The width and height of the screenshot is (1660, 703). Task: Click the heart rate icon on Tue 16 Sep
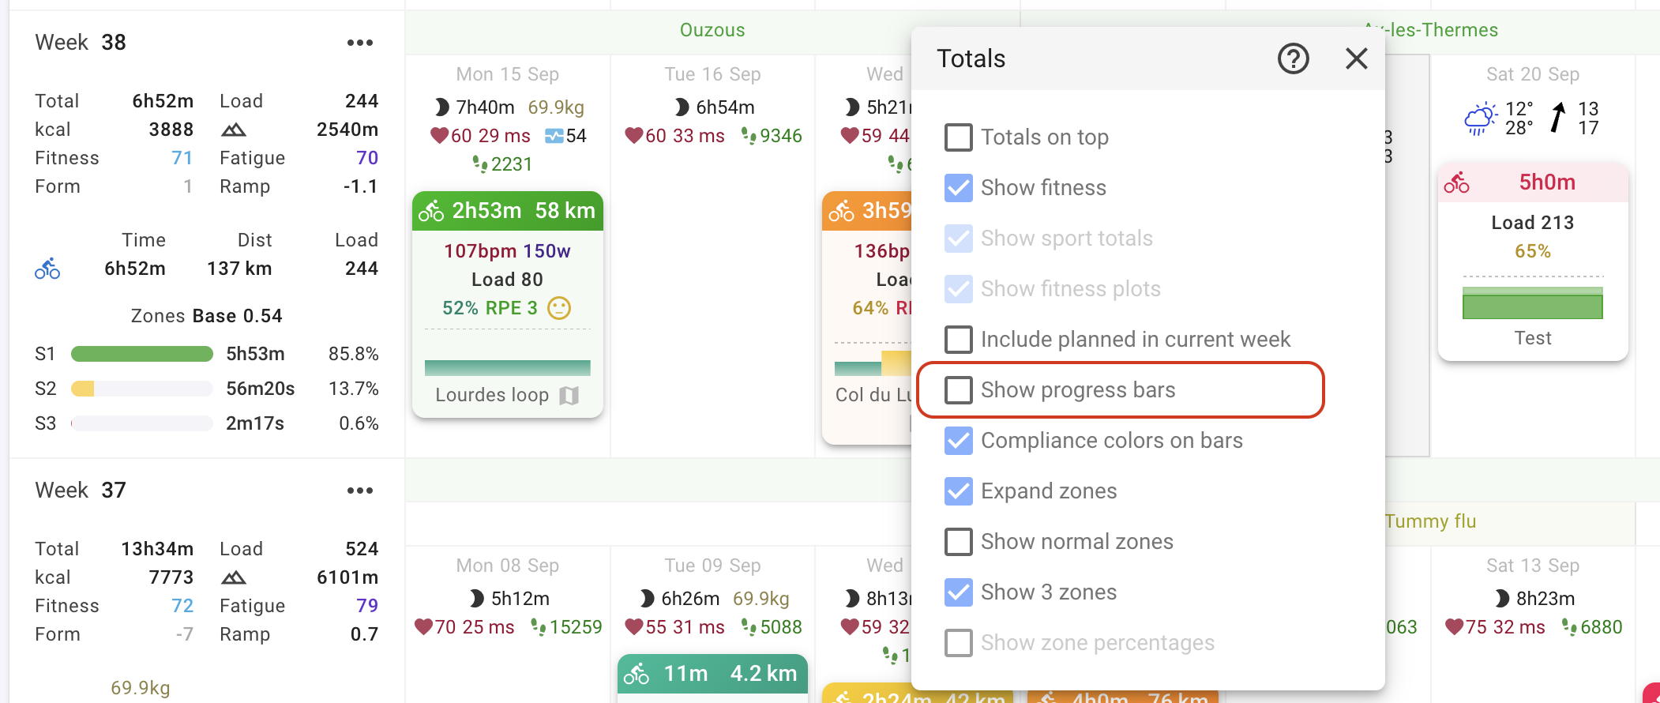(633, 136)
